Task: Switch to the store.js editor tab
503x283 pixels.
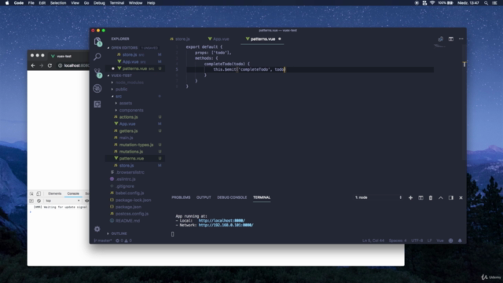Action: point(180,39)
